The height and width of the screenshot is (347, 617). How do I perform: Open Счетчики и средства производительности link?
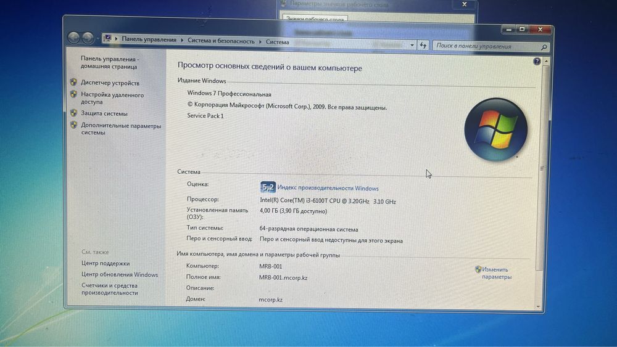coord(110,289)
